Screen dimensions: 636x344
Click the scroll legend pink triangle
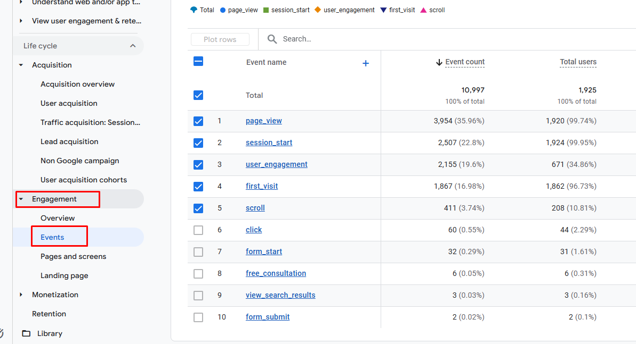pyautogui.click(x=423, y=10)
